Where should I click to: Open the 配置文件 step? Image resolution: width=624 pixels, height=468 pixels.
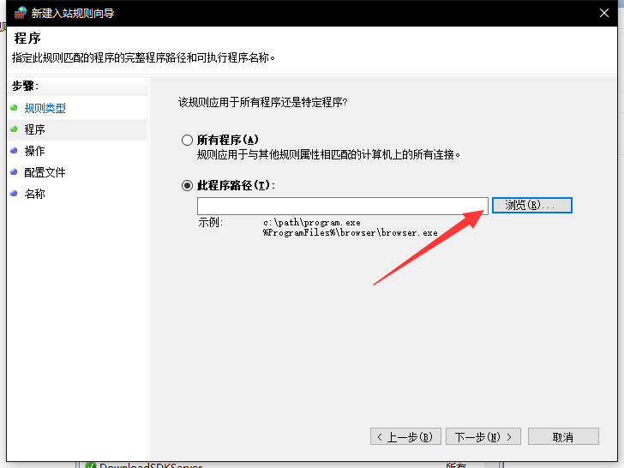pyautogui.click(x=45, y=172)
